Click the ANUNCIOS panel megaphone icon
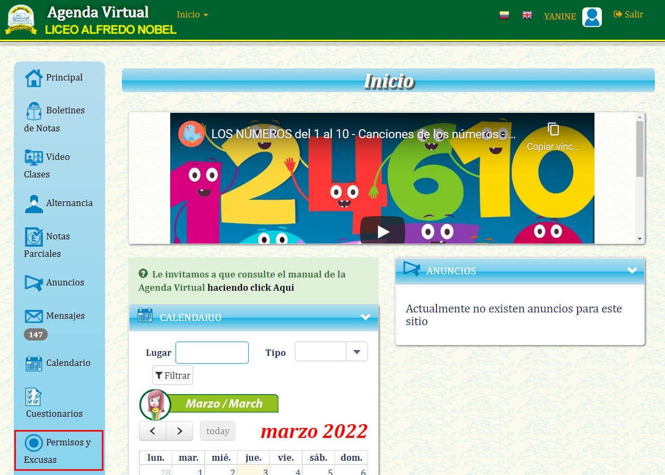The height and width of the screenshot is (475, 665). click(412, 268)
